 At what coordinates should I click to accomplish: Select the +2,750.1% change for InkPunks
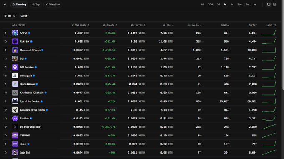point(108,50)
